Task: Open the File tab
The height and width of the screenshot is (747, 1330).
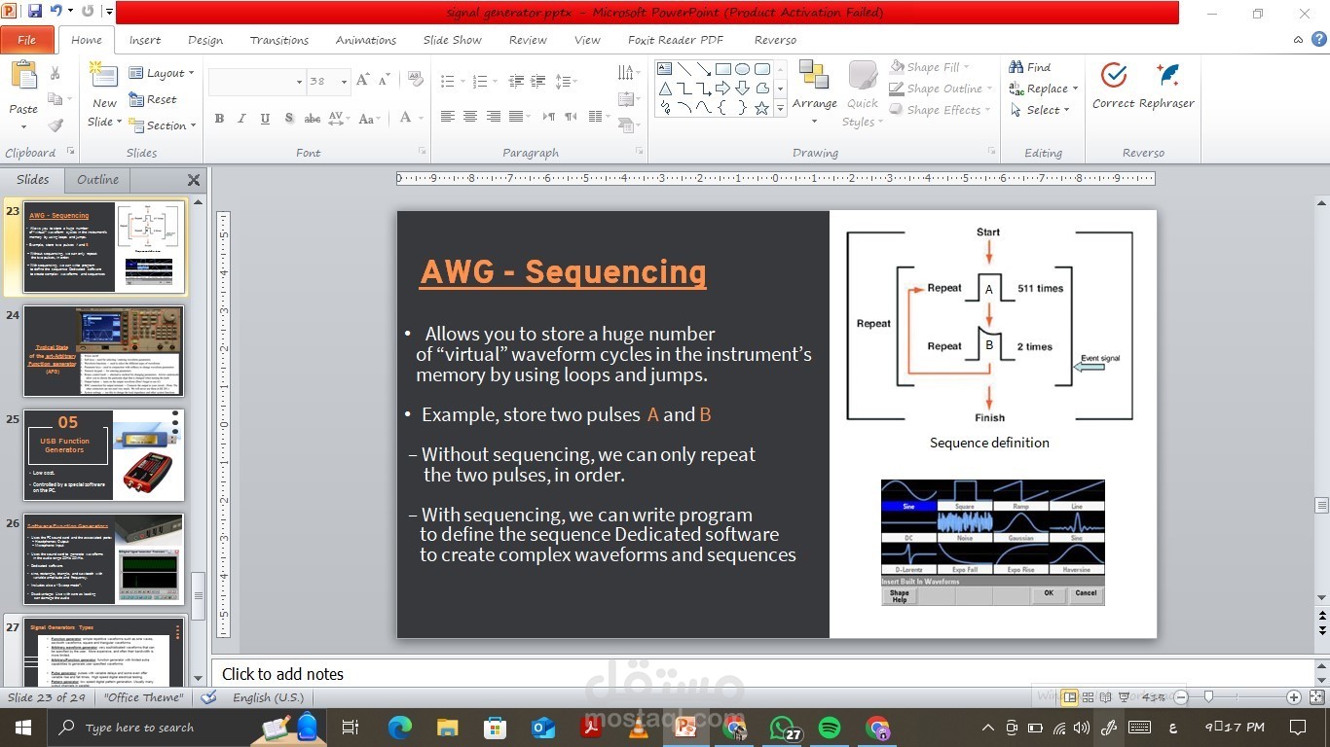Action: (x=27, y=40)
